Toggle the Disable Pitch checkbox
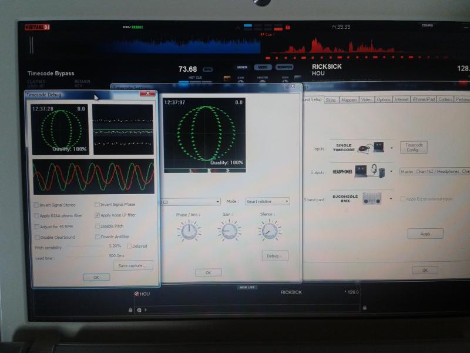Screen dimensions: 470x353 tap(98, 226)
